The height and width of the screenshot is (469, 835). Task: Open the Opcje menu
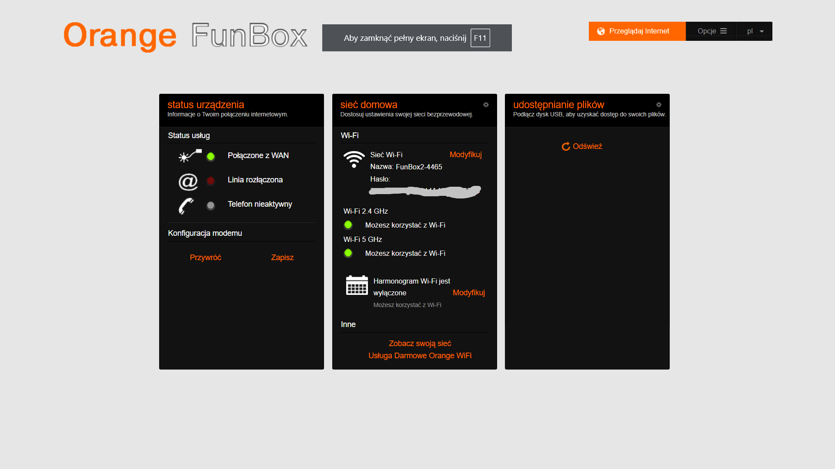tap(712, 31)
